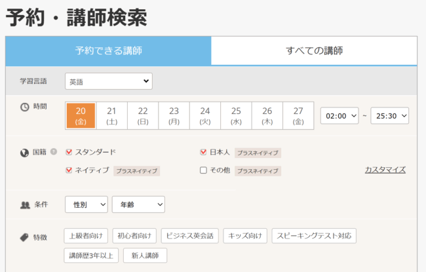
Task: Expand the end time dropdown 25:30
Action: pyautogui.click(x=389, y=115)
